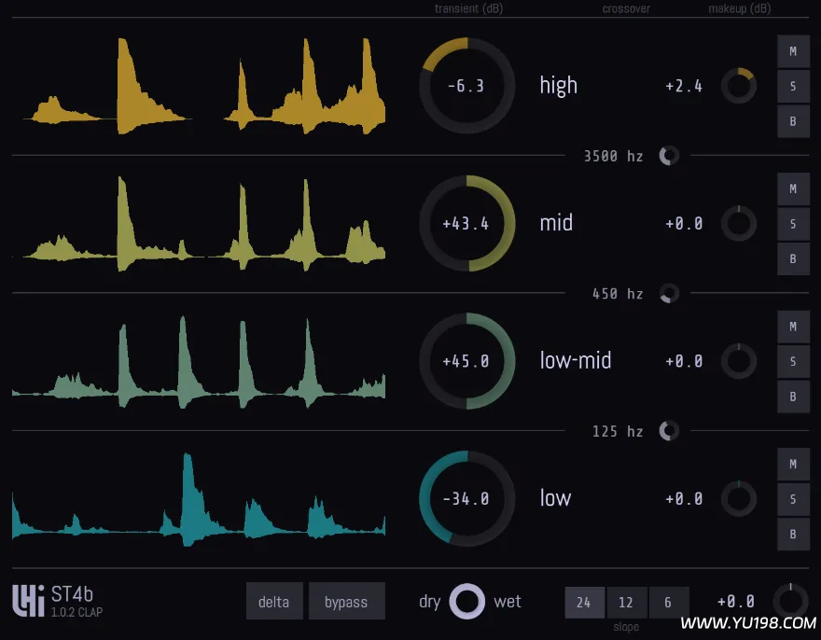Click the 125 hz crossover knob

coord(668,431)
